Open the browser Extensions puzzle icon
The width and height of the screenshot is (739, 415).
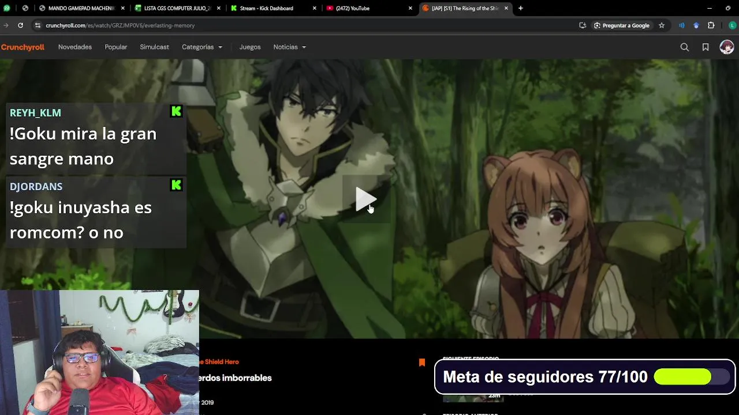point(711,25)
